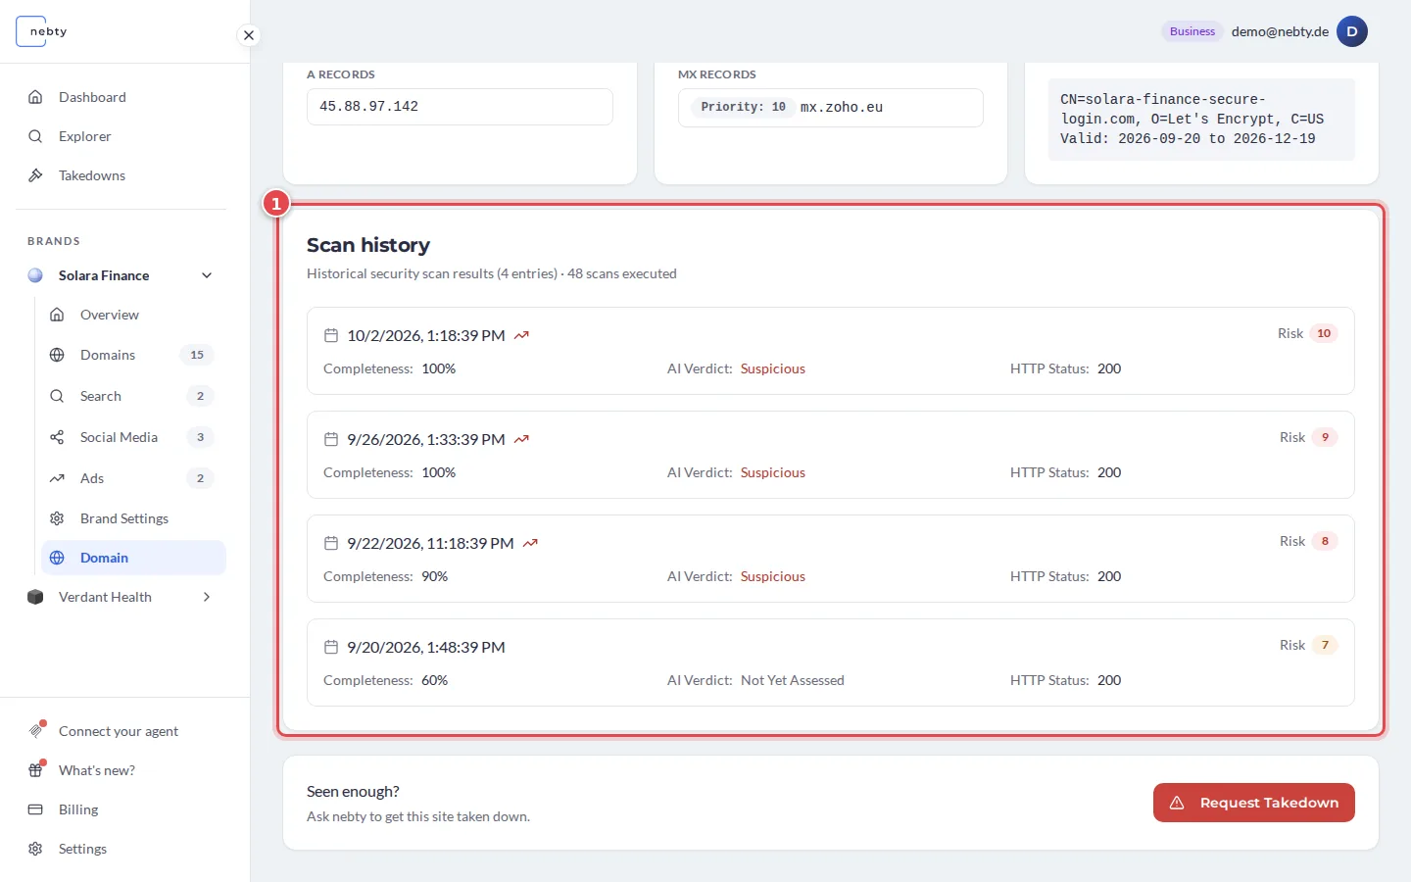Click the 9/20/2026, 1:48:39 PM timestamp
1411x882 pixels.
pyautogui.click(x=426, y=647)
